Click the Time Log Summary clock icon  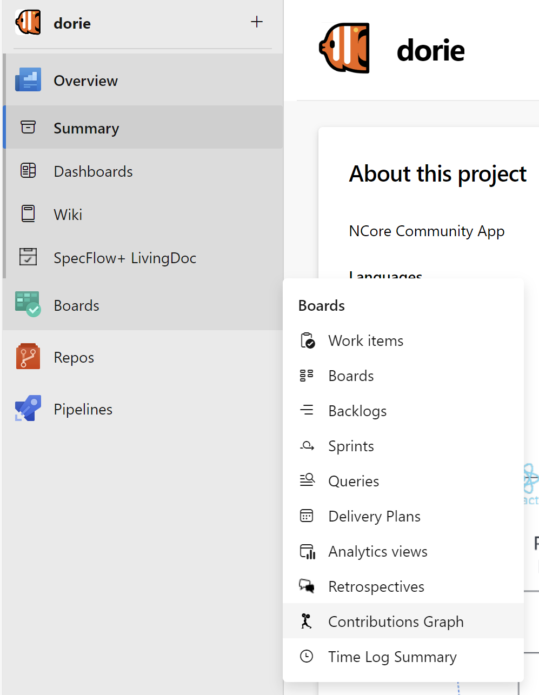click(x=307, y=656)
